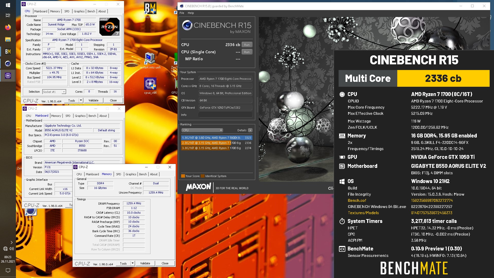494x278 pixels.
Task: Click the Bench.cof file integrity entry
Action: click(357, 201)
